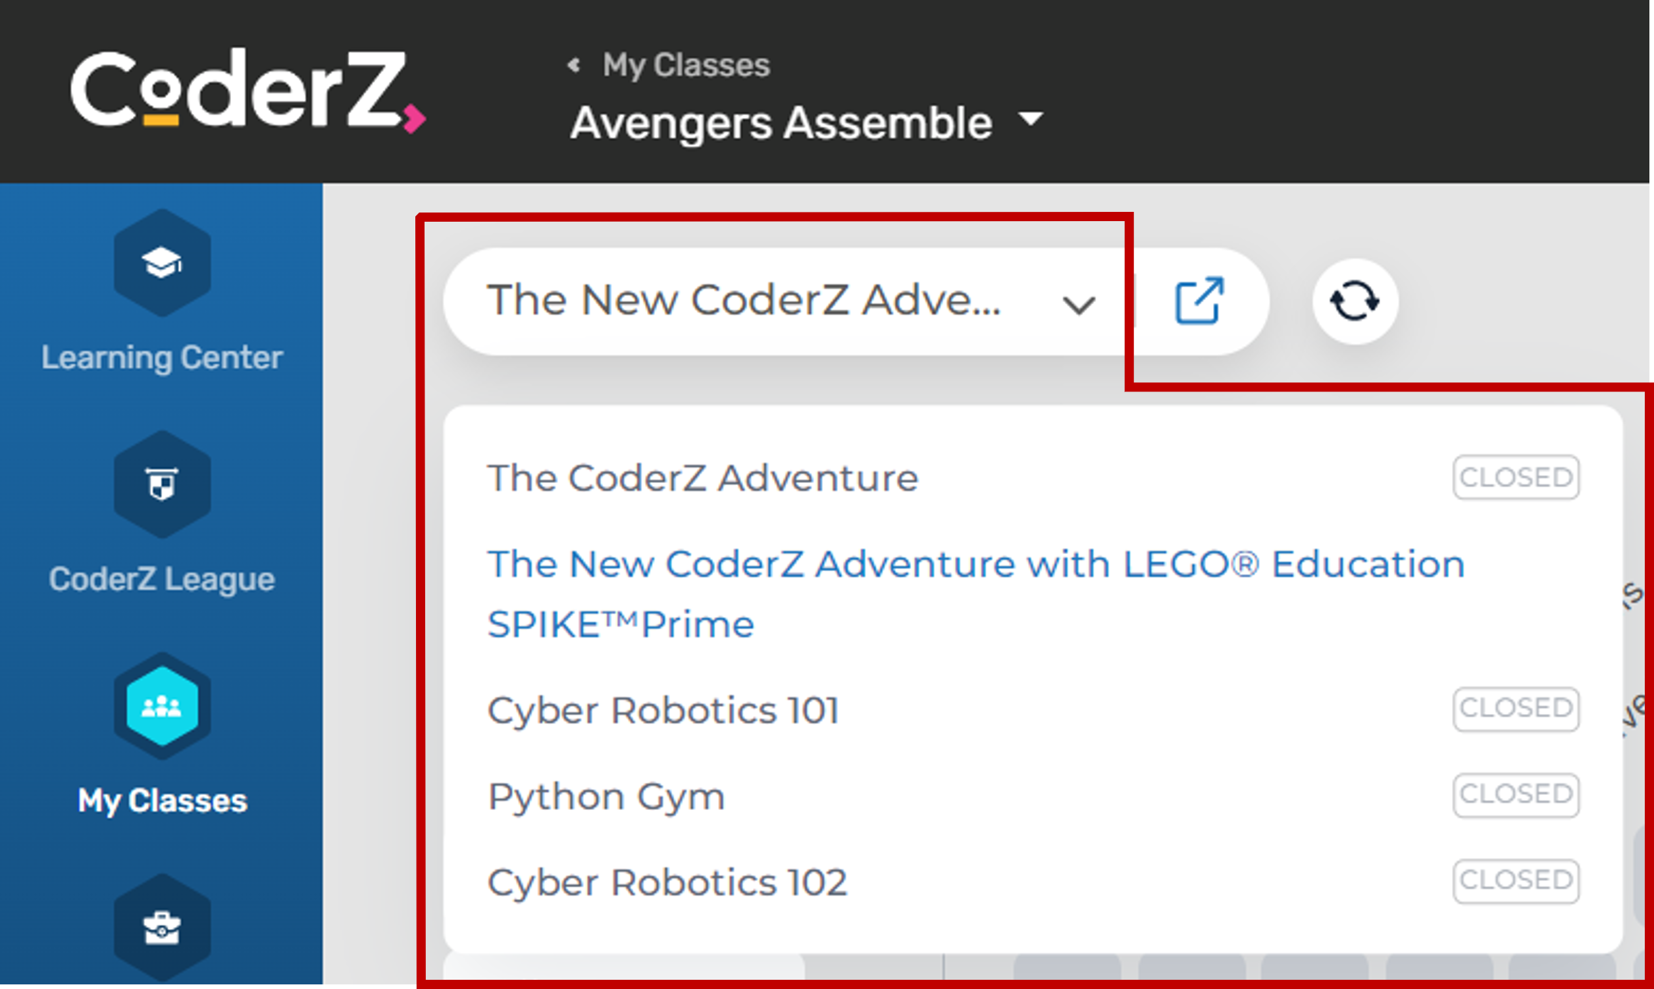
Task: Click the briefcase icon in sidebar
Action: point(162,927)
